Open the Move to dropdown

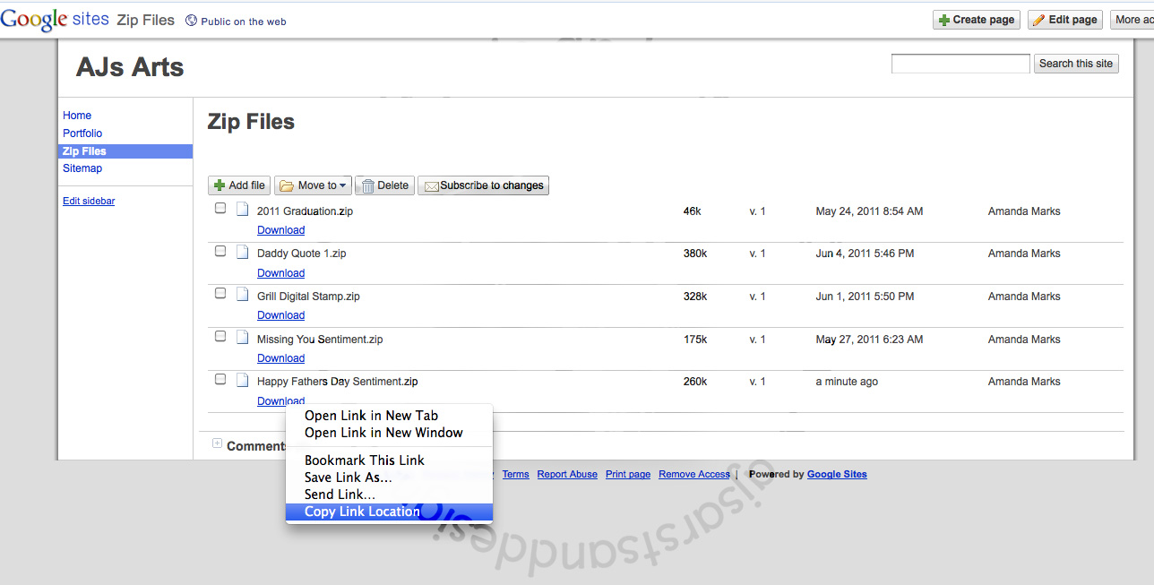pos(313,185)
